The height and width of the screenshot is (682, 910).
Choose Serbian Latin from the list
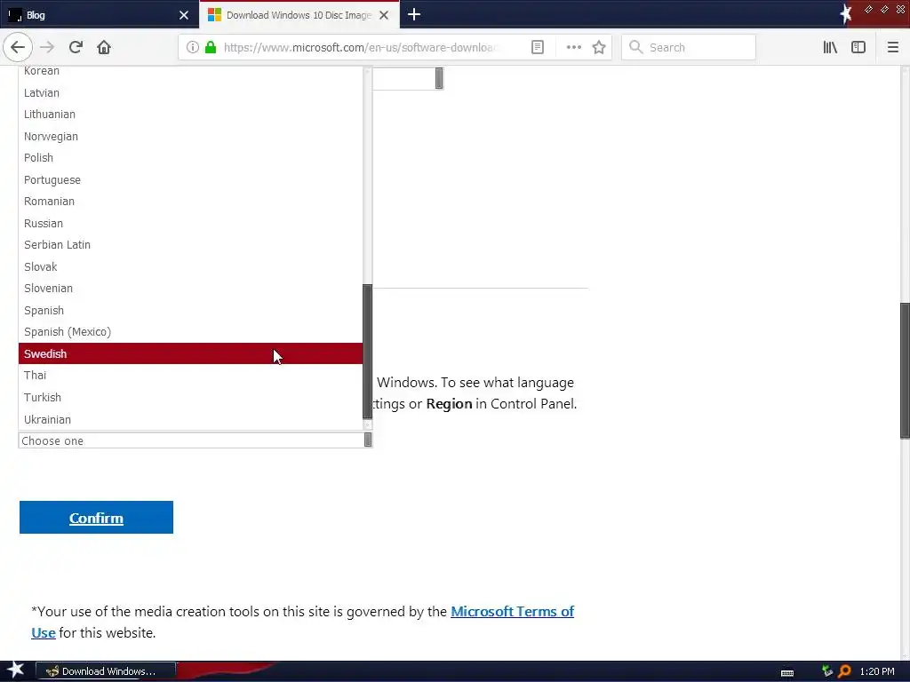[x=191, y=245]
